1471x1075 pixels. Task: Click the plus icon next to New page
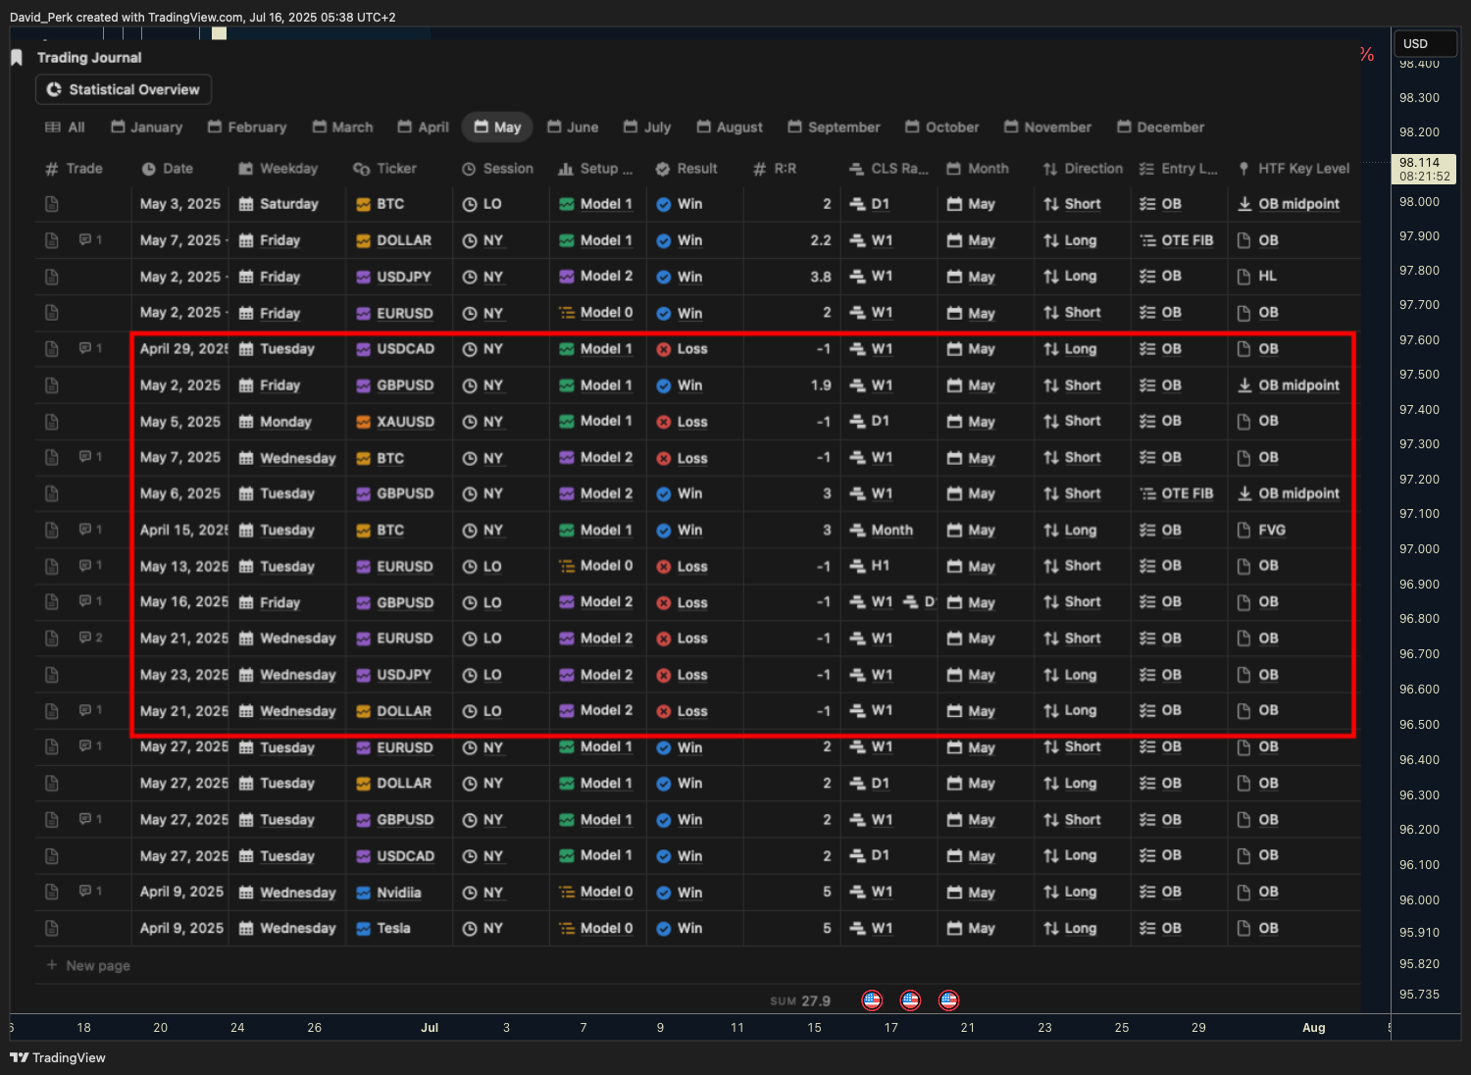(52, 965)
